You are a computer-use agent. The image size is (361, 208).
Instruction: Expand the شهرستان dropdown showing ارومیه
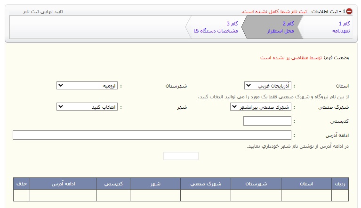[x=87, y=86]
